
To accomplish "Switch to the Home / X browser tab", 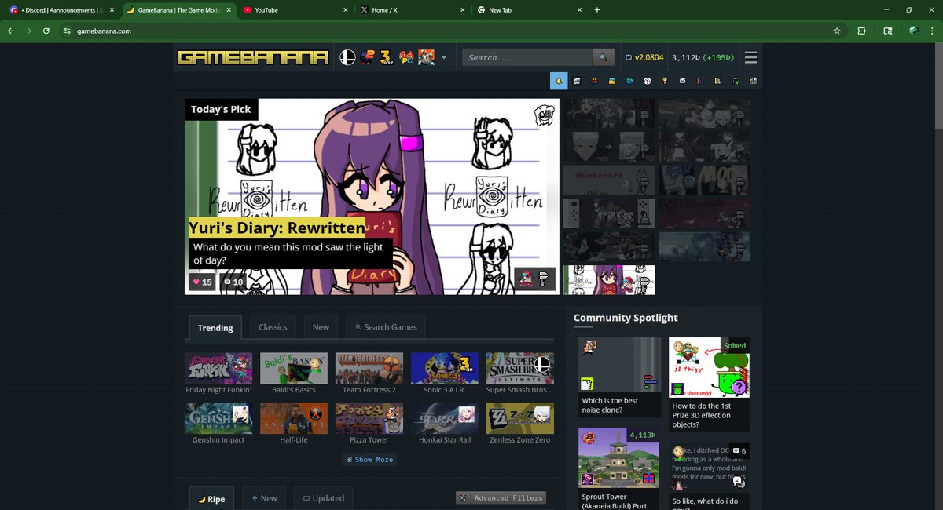I will (413, 10).
